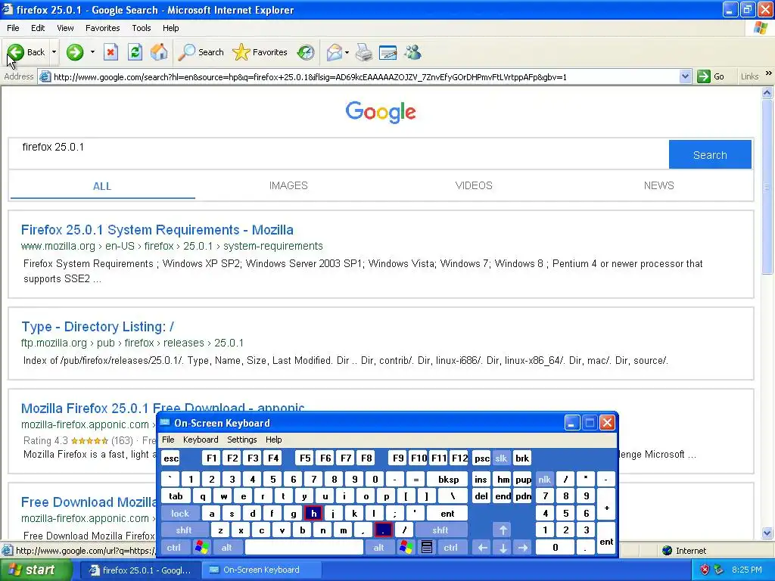
Task: Expand the Address bar dropdown
Action: (685, 76)
